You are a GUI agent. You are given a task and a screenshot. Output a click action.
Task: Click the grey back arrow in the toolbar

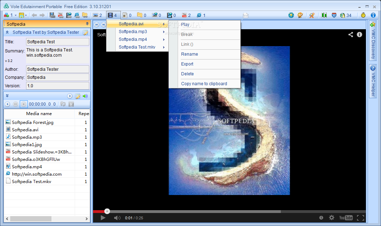[x=34, y=15]
